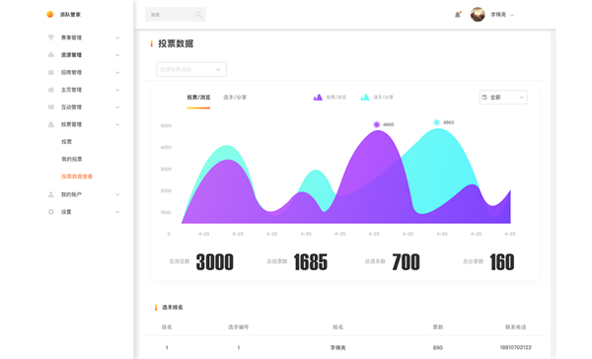
Task: Expand the 资源管理 sidebar menu
Action: point(84,55)
